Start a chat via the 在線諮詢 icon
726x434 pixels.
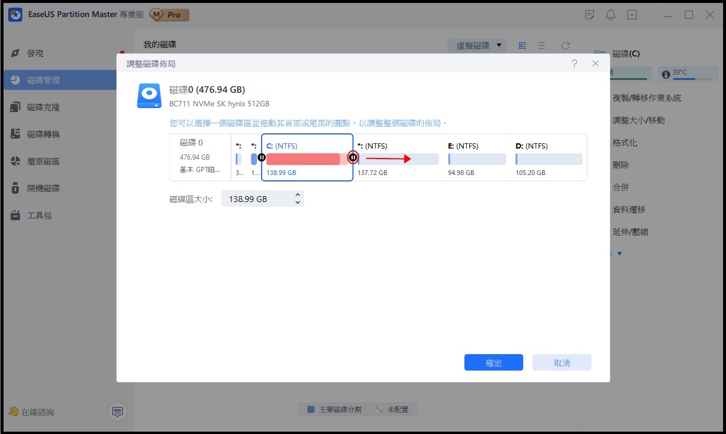117,412
